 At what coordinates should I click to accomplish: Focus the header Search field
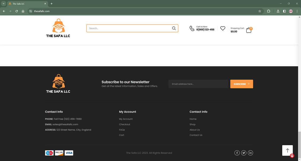132,28
